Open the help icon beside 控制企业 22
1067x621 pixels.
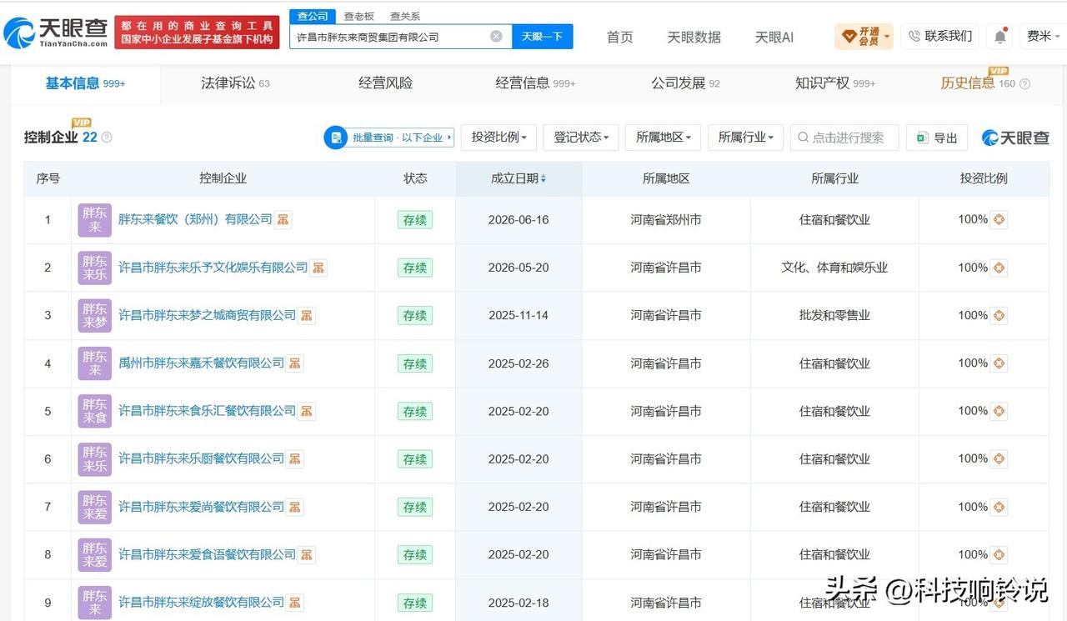click(107, 138)
